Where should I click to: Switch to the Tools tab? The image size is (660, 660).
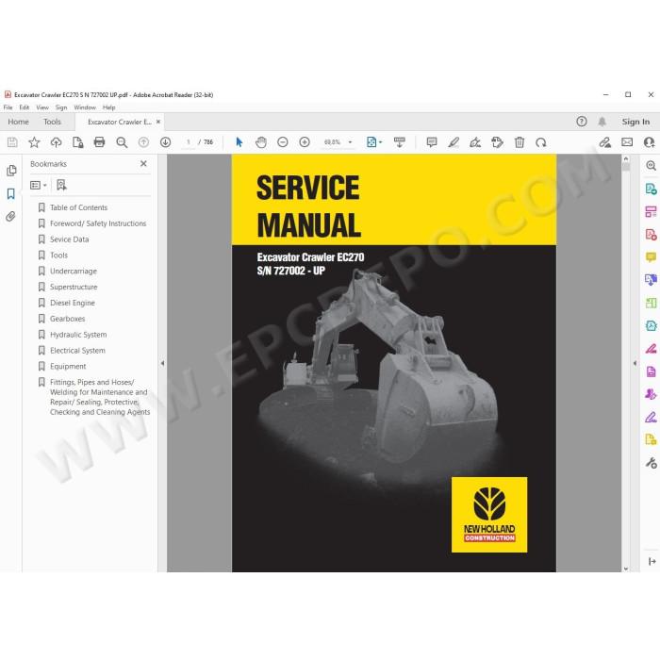[52, 122]
